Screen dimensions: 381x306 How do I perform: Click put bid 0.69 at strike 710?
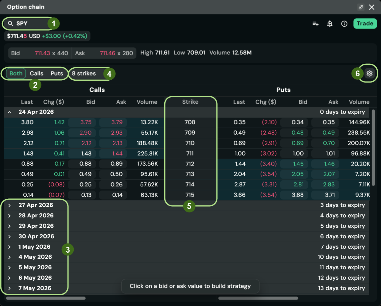click(x=294, y=143)
